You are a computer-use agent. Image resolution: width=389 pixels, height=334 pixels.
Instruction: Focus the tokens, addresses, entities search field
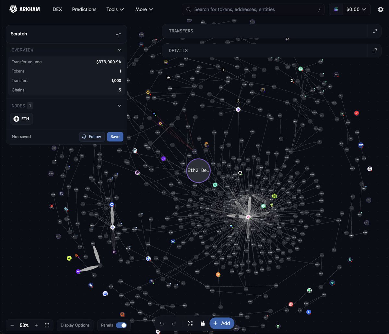pyautogui.click(x=253, y=9)
